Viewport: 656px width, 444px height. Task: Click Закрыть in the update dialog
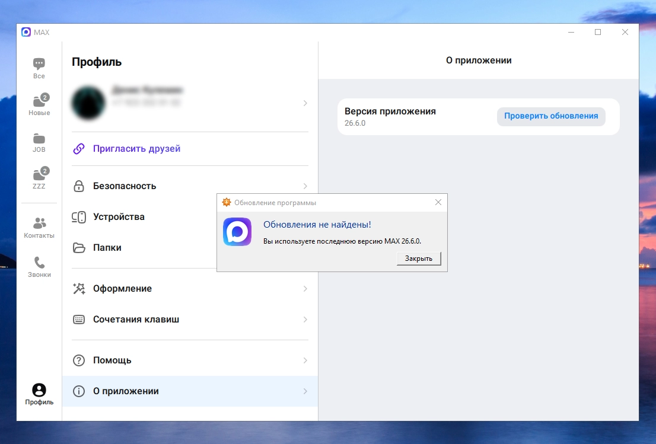click(419, 258)
